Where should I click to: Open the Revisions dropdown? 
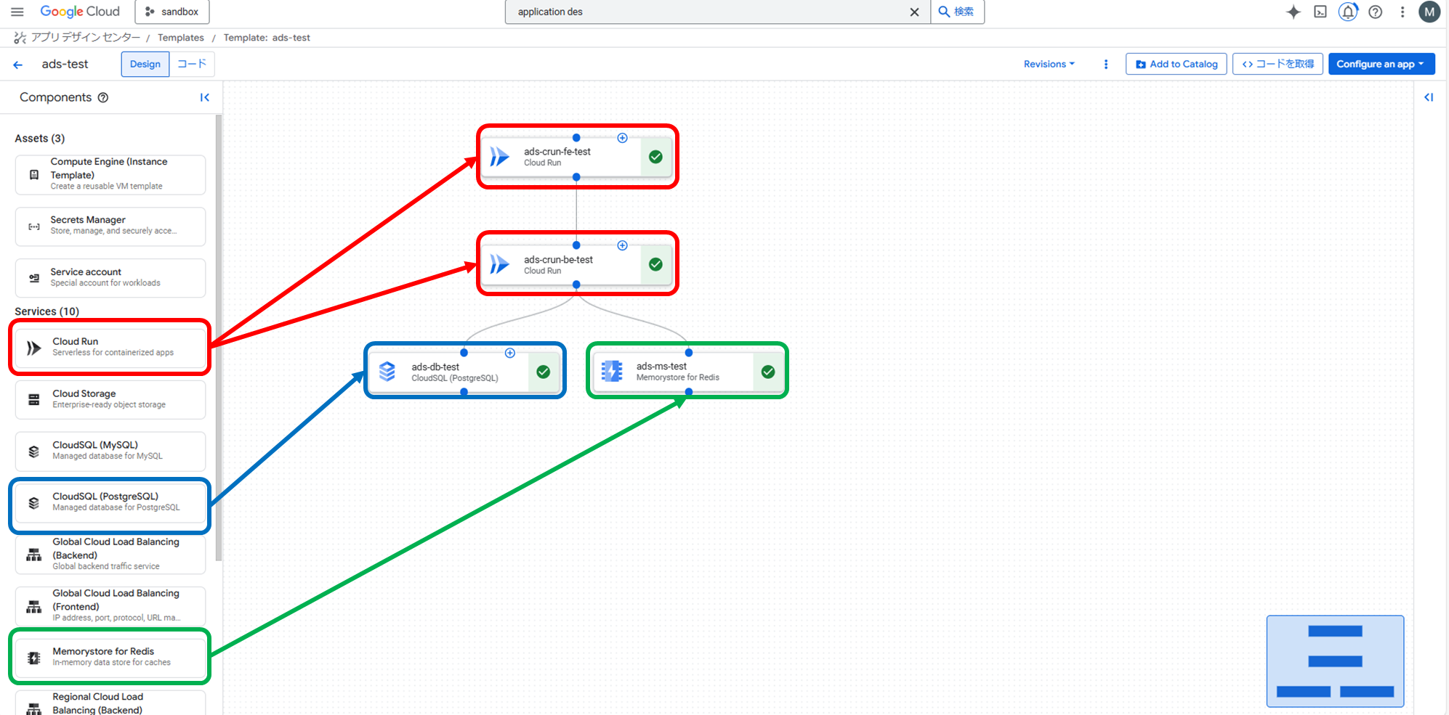[x=1049, y=64]
